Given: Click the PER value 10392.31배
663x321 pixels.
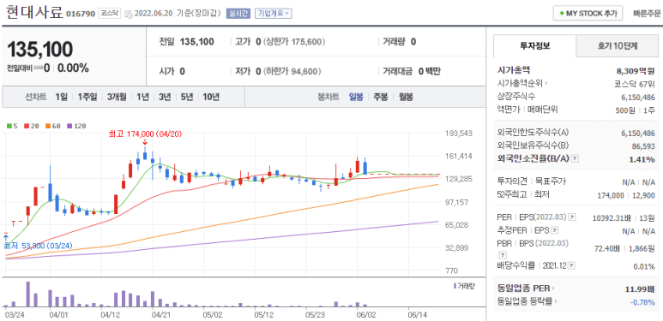Looking at the screenshot, I should pos(612,217).
